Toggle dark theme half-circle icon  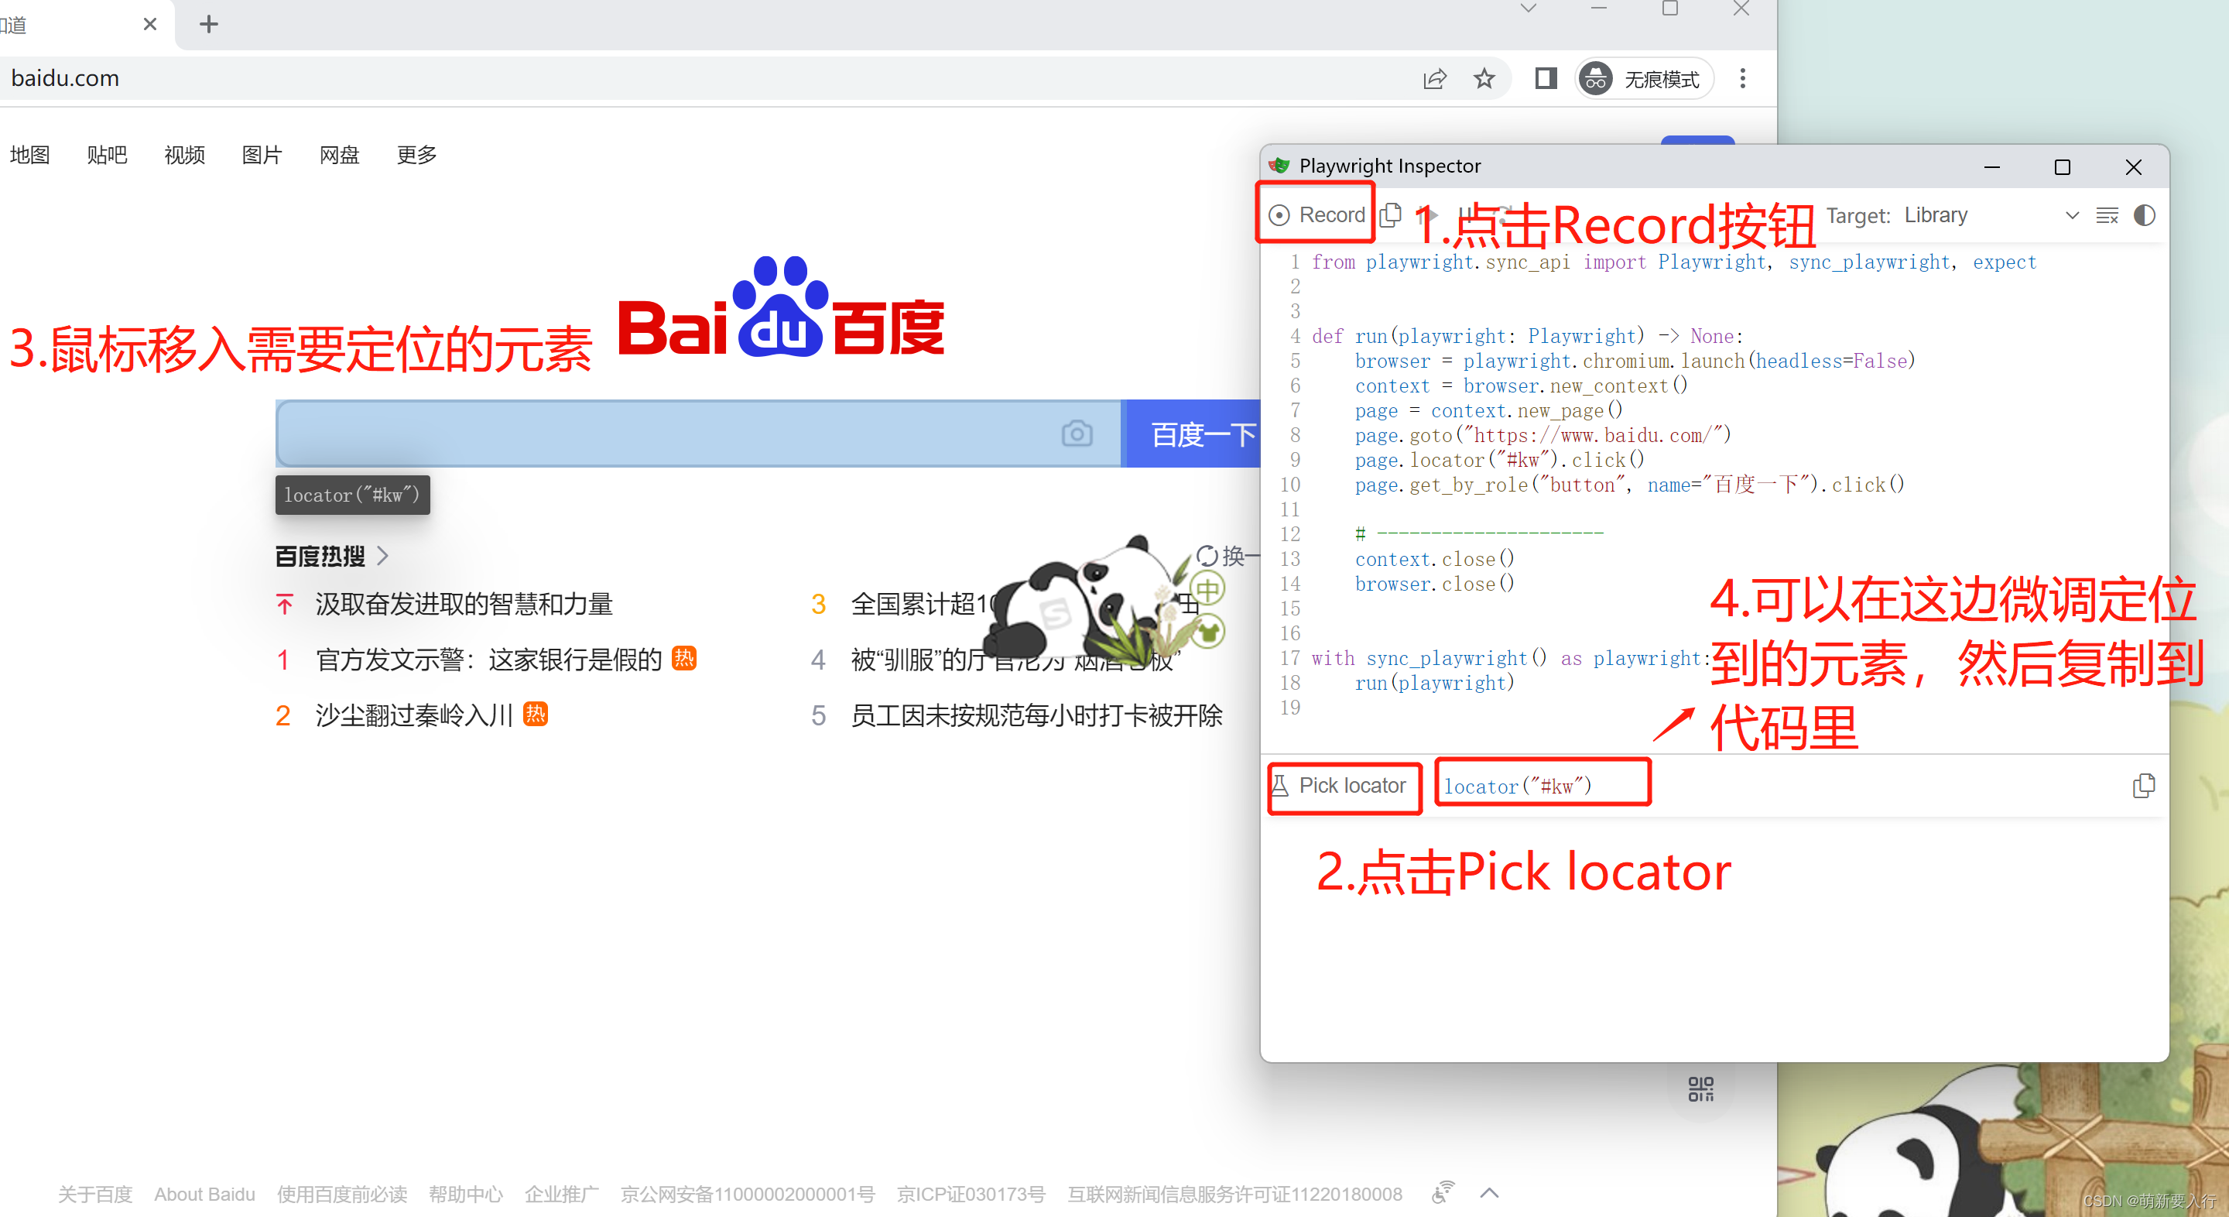(x=2144, y=215)
